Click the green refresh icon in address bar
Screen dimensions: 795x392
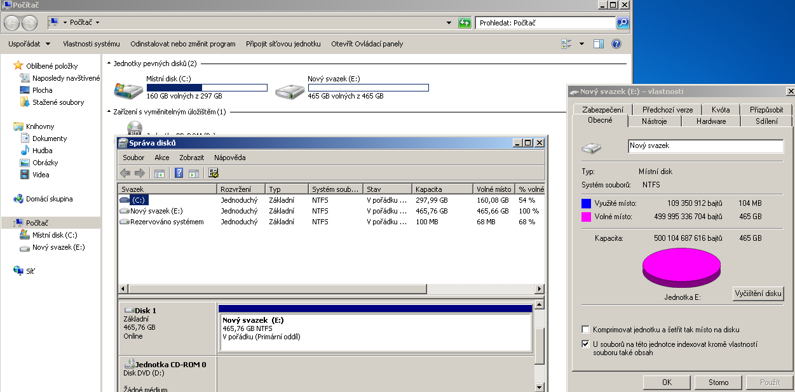click(465, 23)
